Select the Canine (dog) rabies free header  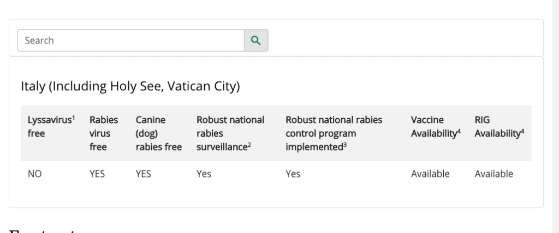(159, 133)
